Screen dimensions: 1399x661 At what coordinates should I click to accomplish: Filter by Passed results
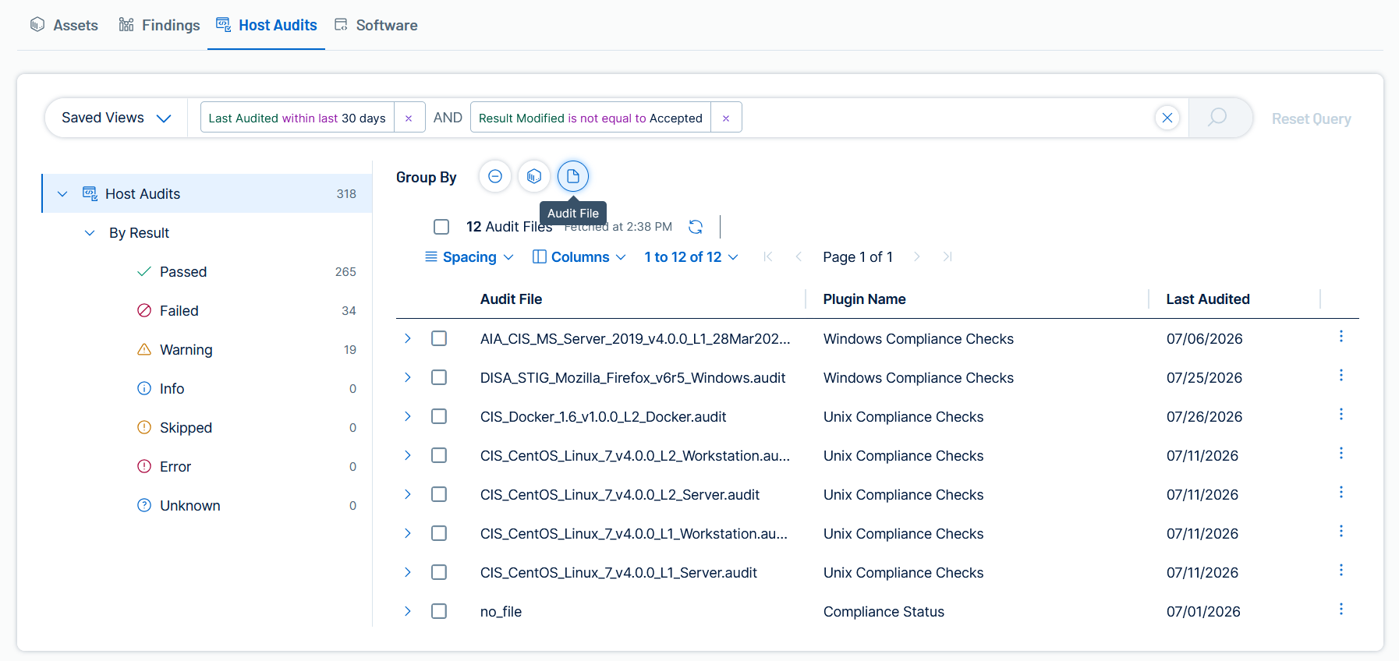(246, 272)
